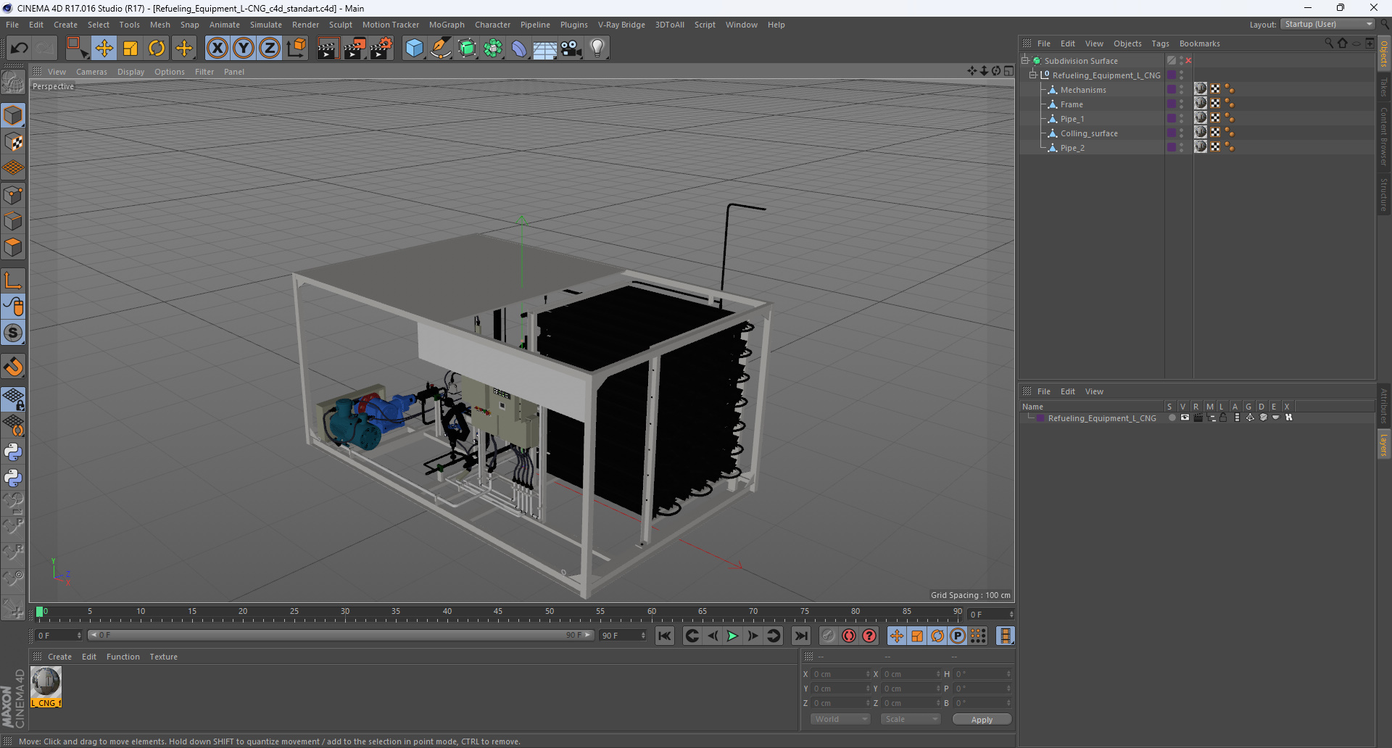1392x748 pixels.
Task: Open the Layers vertical tab
Action: click(x=1384, y=445)
